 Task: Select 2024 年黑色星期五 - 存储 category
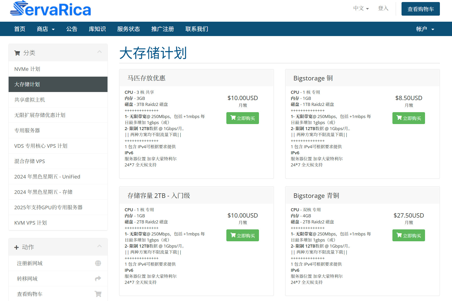(x=58, y=192)
